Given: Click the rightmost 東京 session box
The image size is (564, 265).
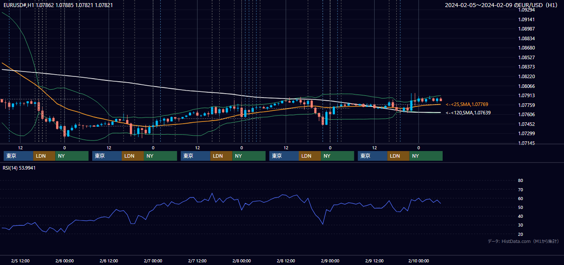Looking at the screenshot, I should (x=373, y=156).
